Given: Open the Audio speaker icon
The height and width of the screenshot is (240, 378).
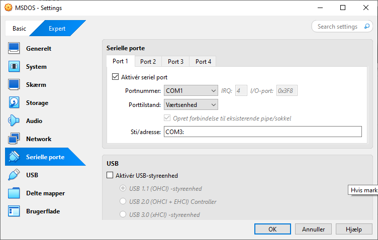Looking at the screenshot, I should tap(14, 121).
